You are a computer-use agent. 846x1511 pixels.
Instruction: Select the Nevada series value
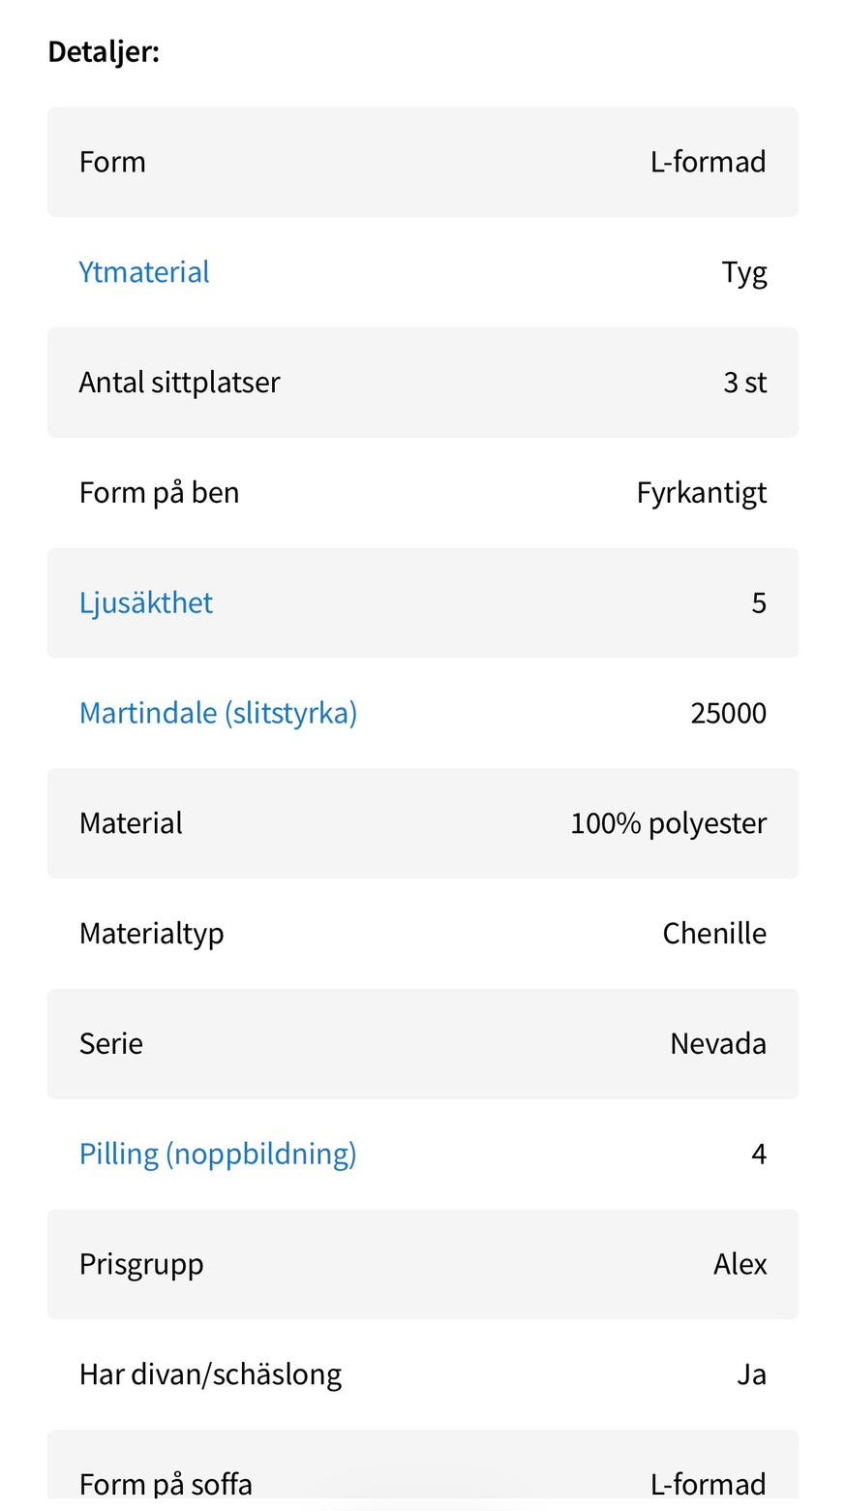pos(717,1044)
